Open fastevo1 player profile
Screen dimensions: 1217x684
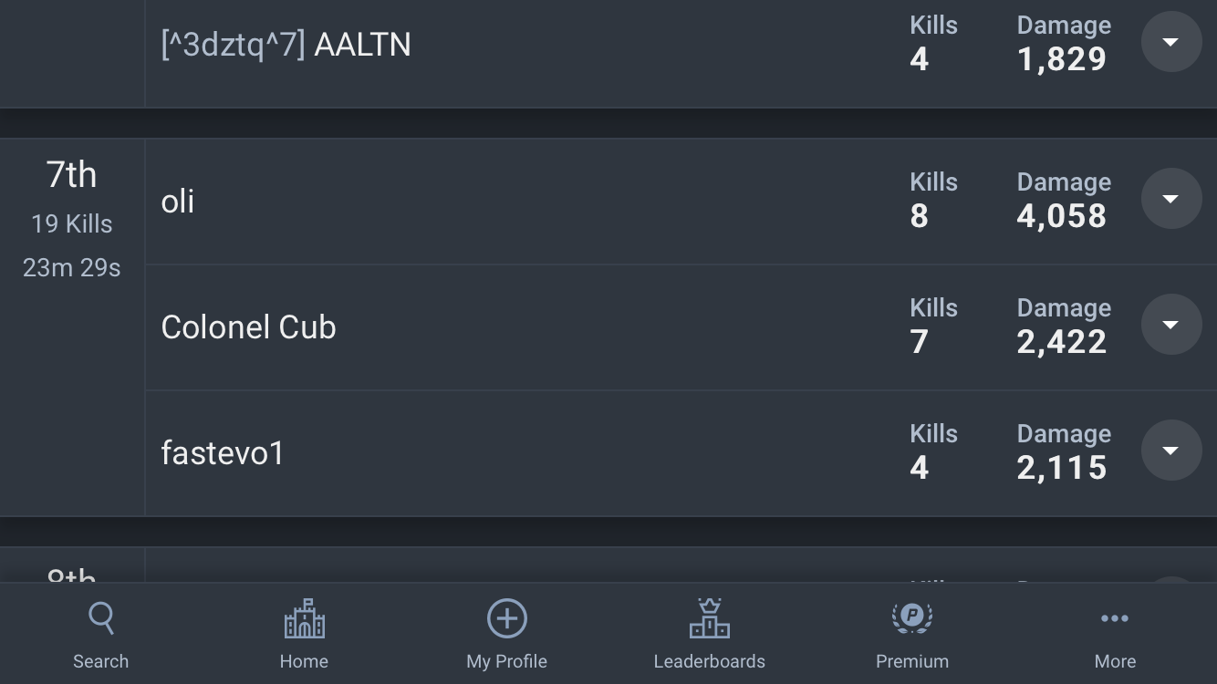223,452
